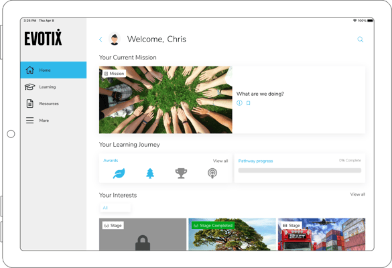
Task: Click the Pathway progress label
Action: click(x=255, y=161)
